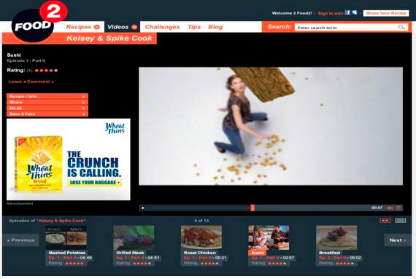Click the Lose Your Baggage ad button
The image size is (416, 279).
click(95, 182)
